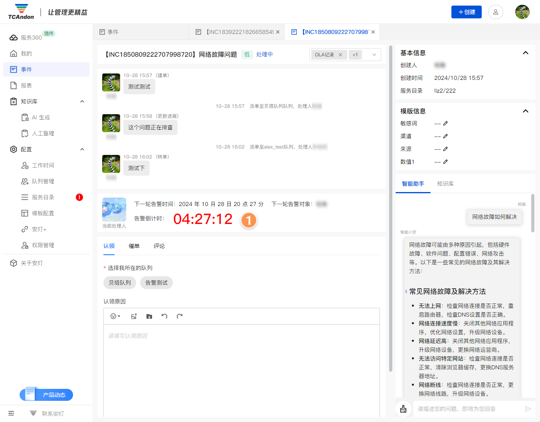Remove the OLA记录 tag

[x=340, y=55]
